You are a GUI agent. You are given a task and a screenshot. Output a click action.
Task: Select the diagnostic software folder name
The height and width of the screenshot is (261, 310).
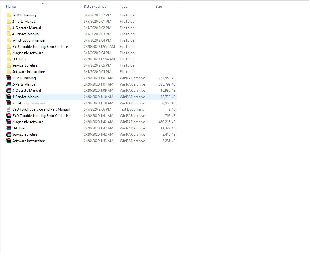(x=28, y=53)
